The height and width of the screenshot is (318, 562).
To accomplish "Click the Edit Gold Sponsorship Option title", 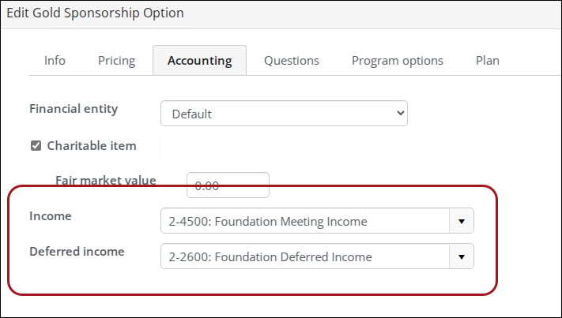I will [95, 13].
